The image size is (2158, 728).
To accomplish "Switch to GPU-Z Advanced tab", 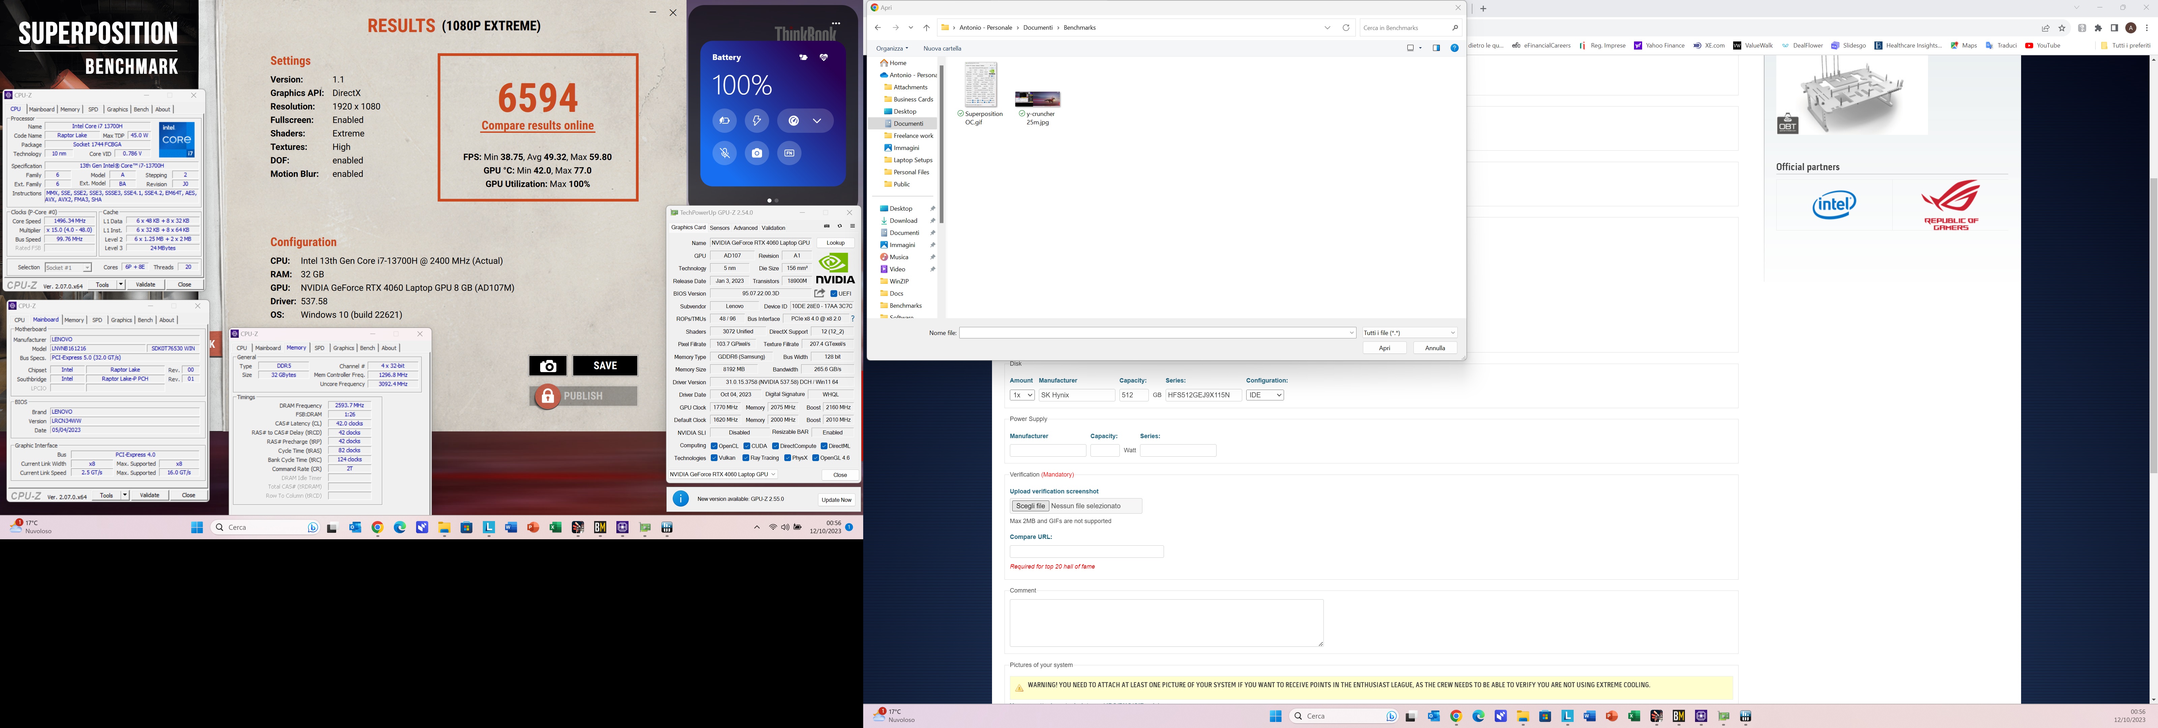I will coord(746,228).
